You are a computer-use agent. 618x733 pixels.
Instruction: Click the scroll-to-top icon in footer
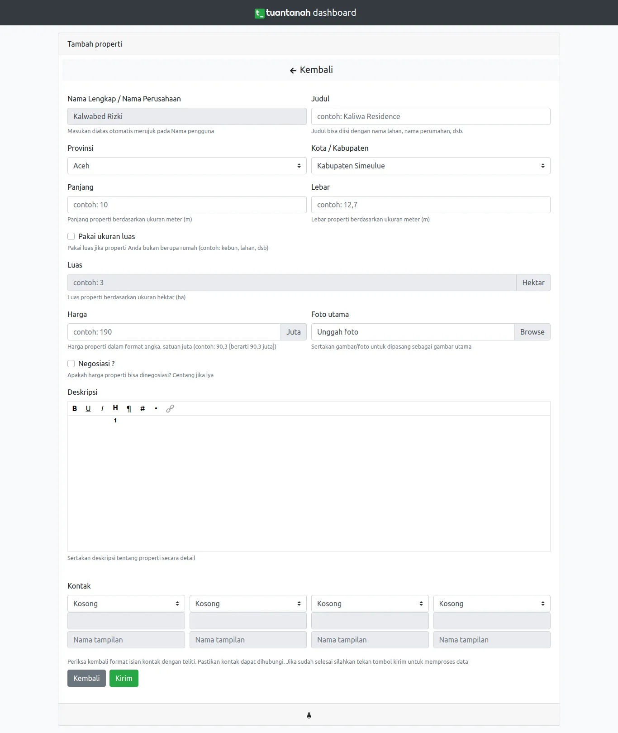click(309, 715)
